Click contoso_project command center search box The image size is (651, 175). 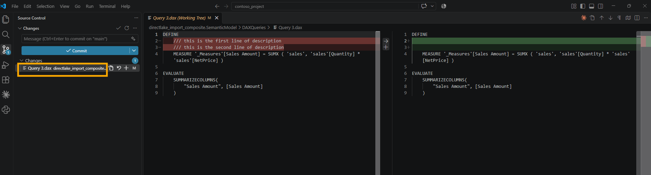[325, 6]
